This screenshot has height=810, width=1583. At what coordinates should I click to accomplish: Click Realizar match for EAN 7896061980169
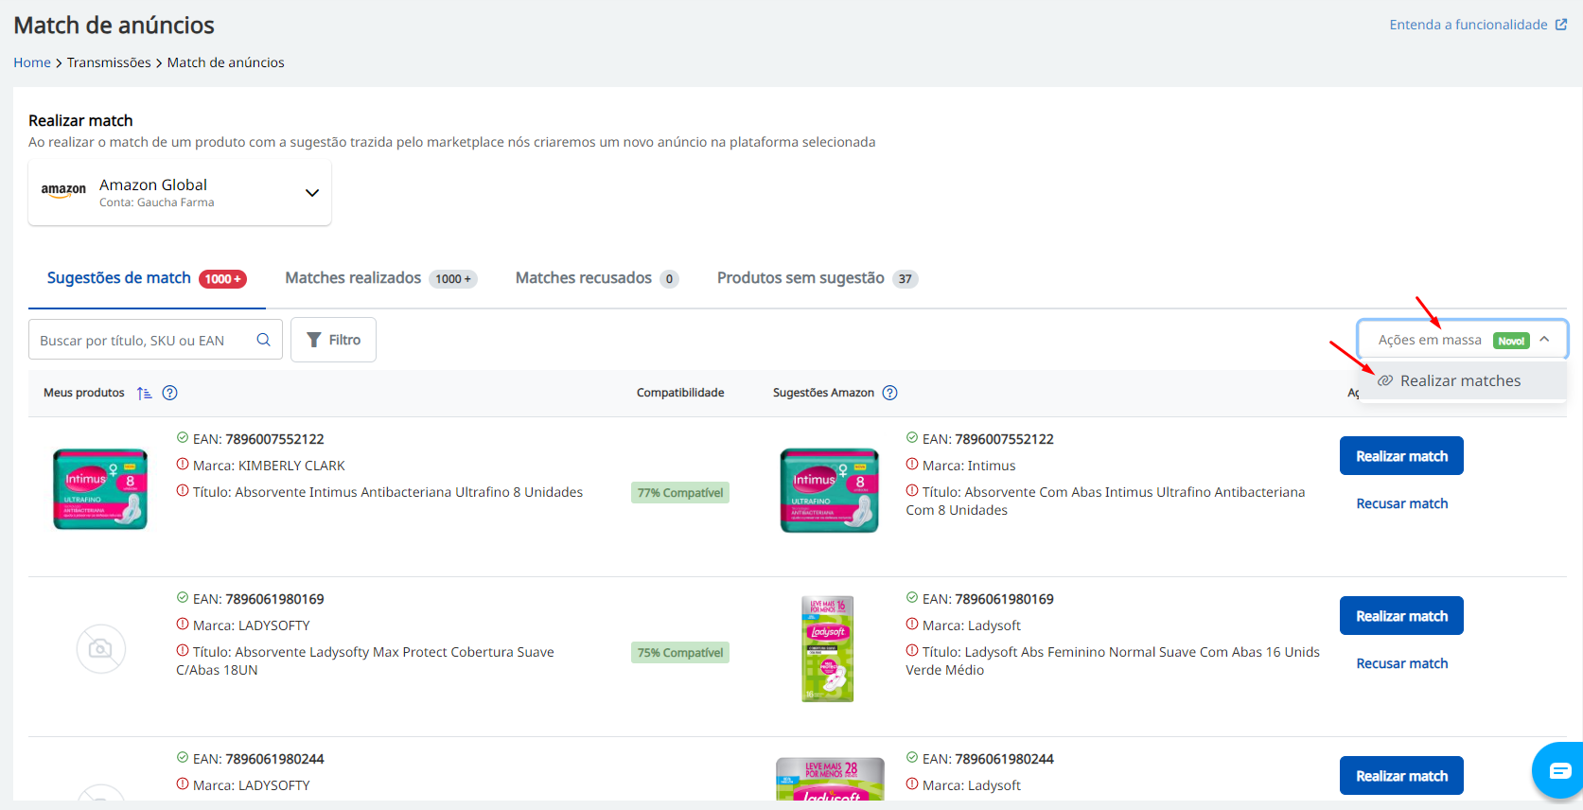tap(1401, 616)
